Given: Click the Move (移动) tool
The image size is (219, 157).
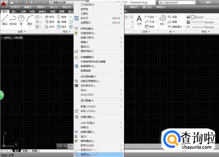Looking at the screenshot, I should [49, 17].
